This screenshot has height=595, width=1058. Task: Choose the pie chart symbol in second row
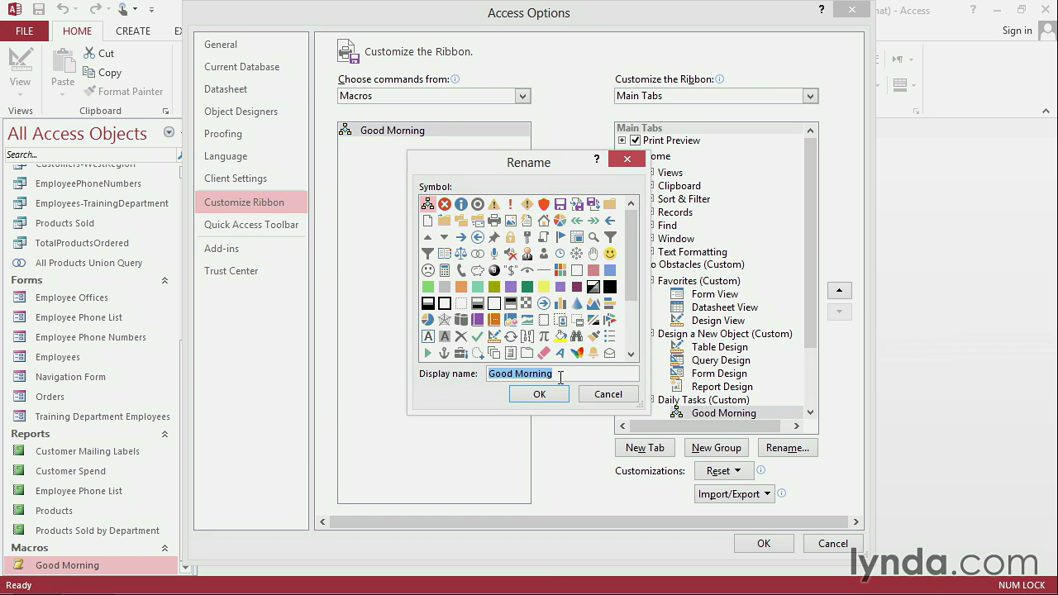coord(560,221)
